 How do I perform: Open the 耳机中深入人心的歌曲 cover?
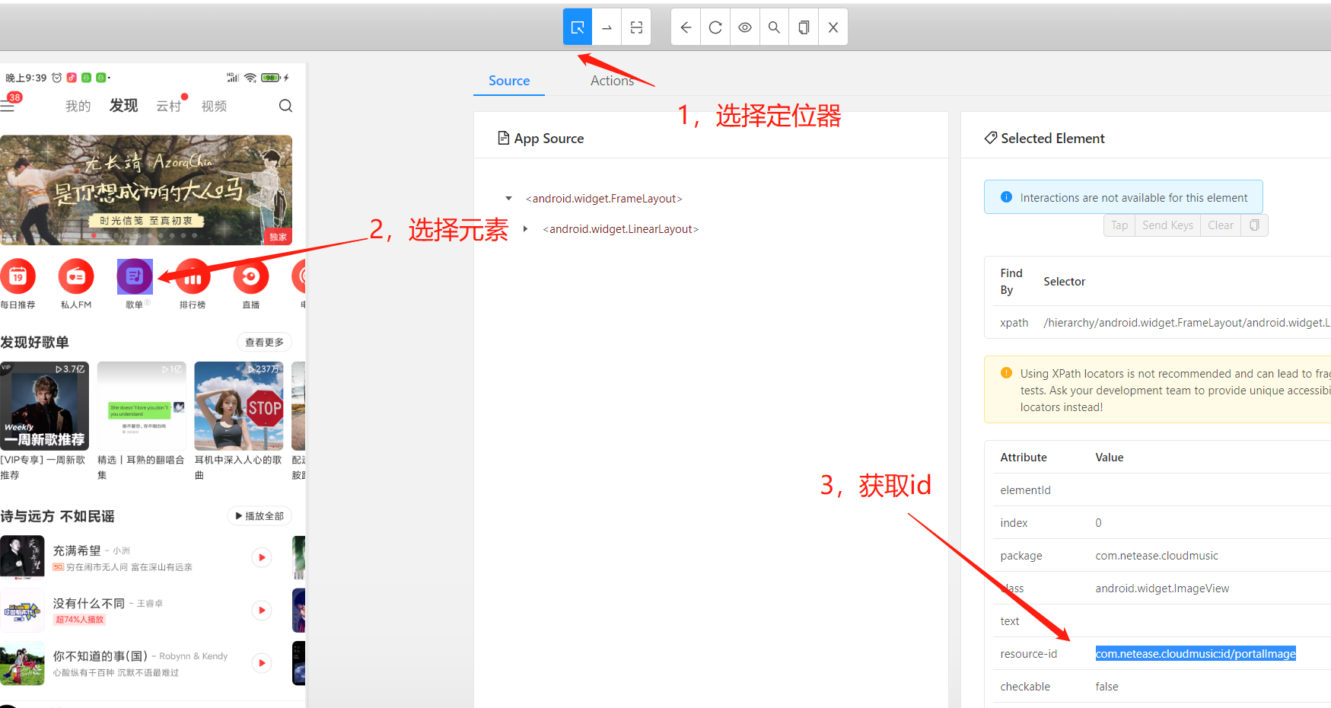pyautogui.click(x=239, y=407)
